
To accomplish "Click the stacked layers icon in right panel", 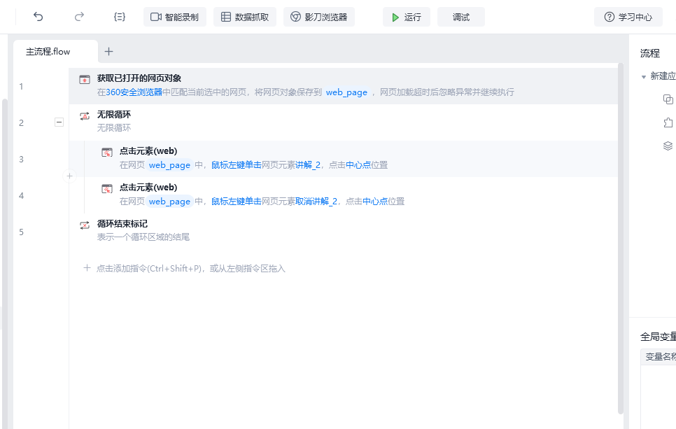I will (668, 146).
